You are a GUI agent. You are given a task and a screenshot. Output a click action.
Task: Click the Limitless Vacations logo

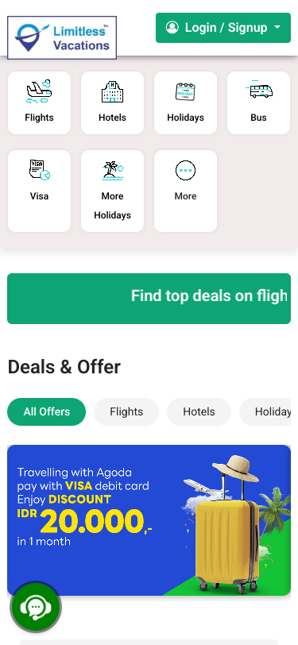click(62, 38)
